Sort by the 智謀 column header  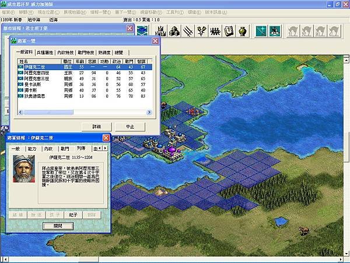141,61
